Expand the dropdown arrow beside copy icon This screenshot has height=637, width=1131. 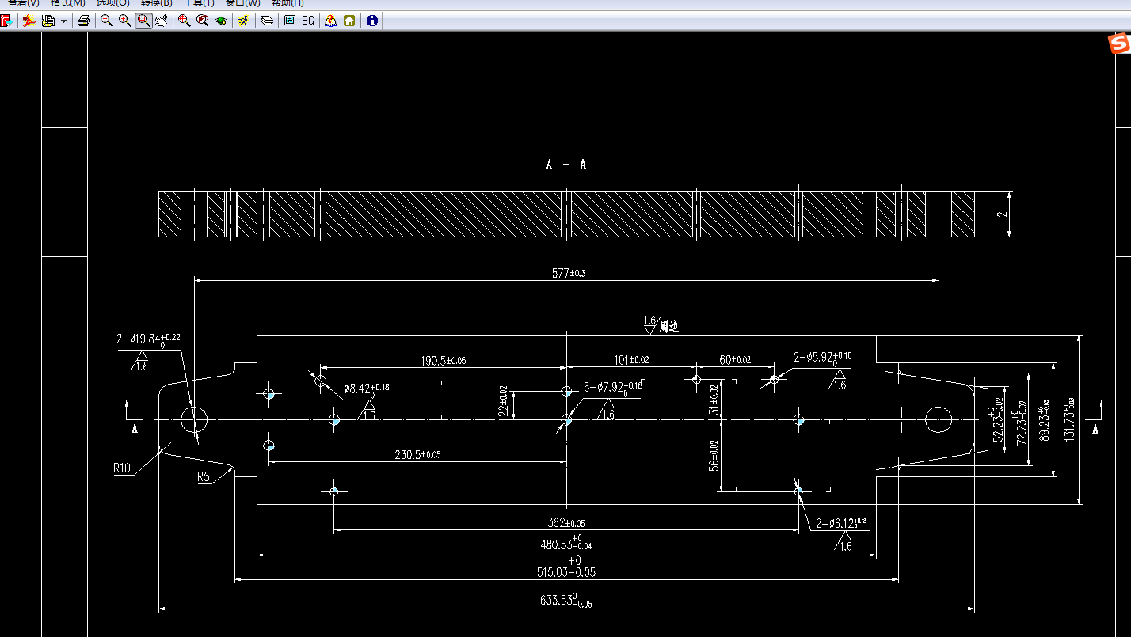point(63,21)
